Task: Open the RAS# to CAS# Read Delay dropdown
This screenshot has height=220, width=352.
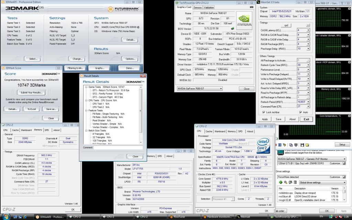Action: (308, 35)
